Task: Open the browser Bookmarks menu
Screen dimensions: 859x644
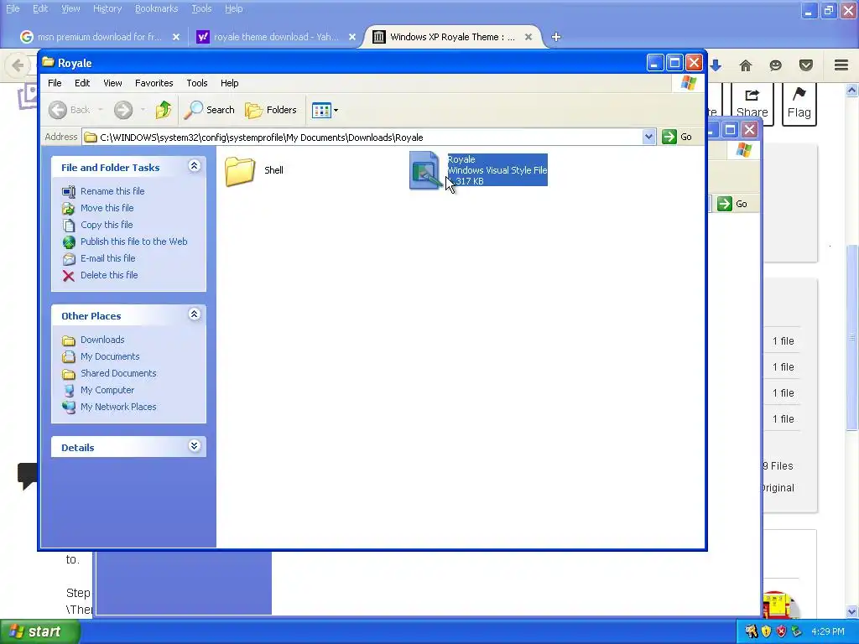Action: (156, 8)
